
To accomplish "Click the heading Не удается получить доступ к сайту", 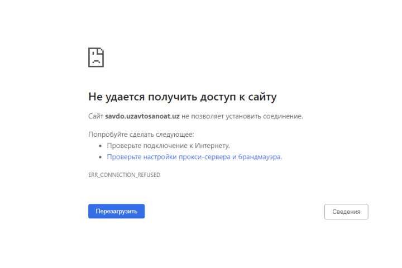I will pos(182,97).
